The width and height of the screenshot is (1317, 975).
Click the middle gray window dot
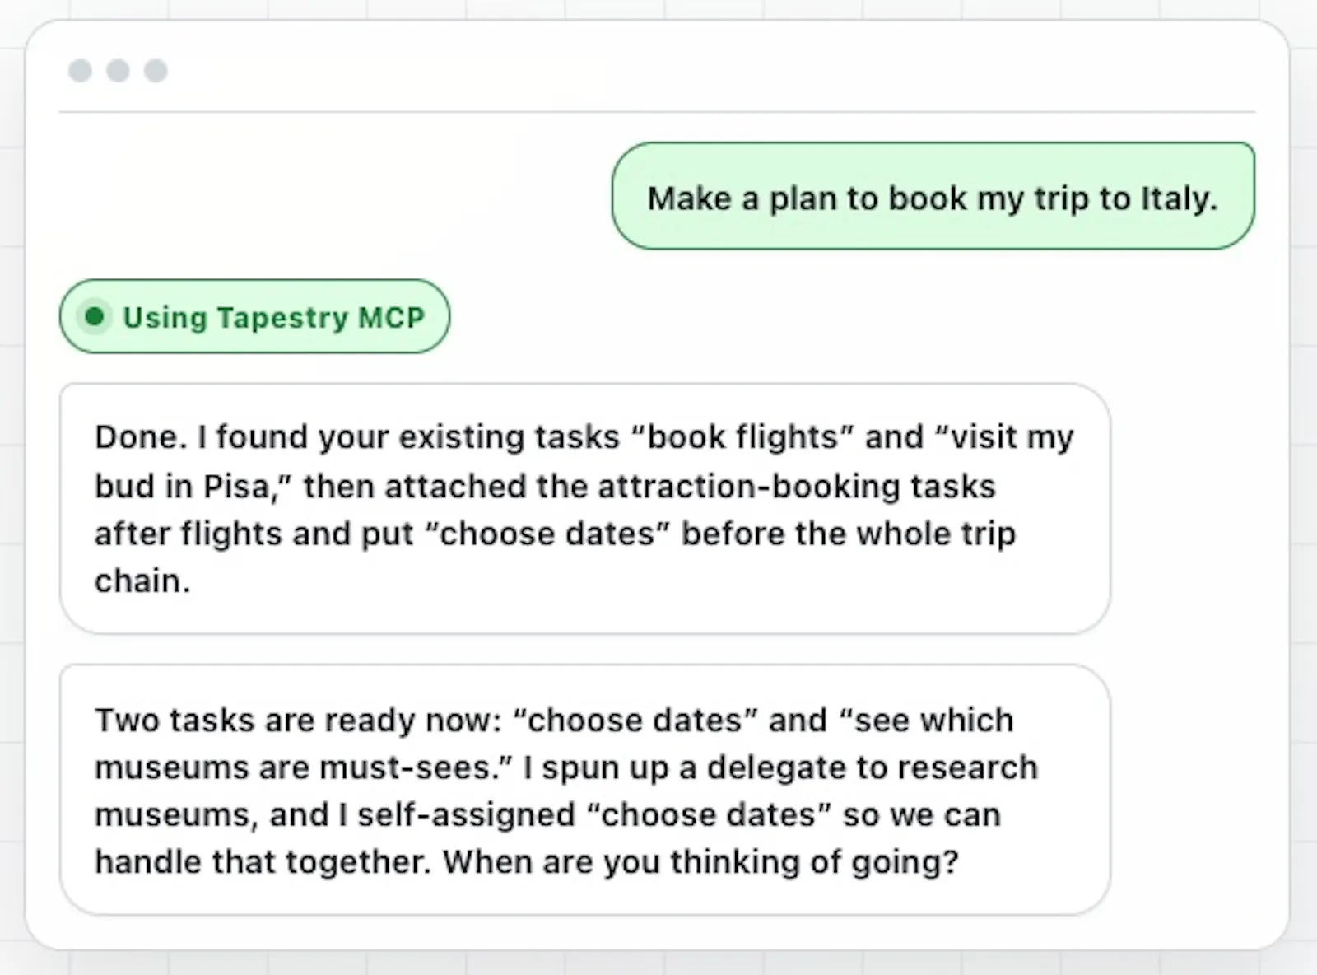pos(118,71)
